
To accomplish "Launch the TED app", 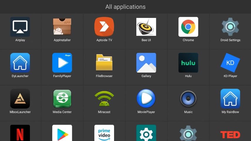I will click(230, 135).
